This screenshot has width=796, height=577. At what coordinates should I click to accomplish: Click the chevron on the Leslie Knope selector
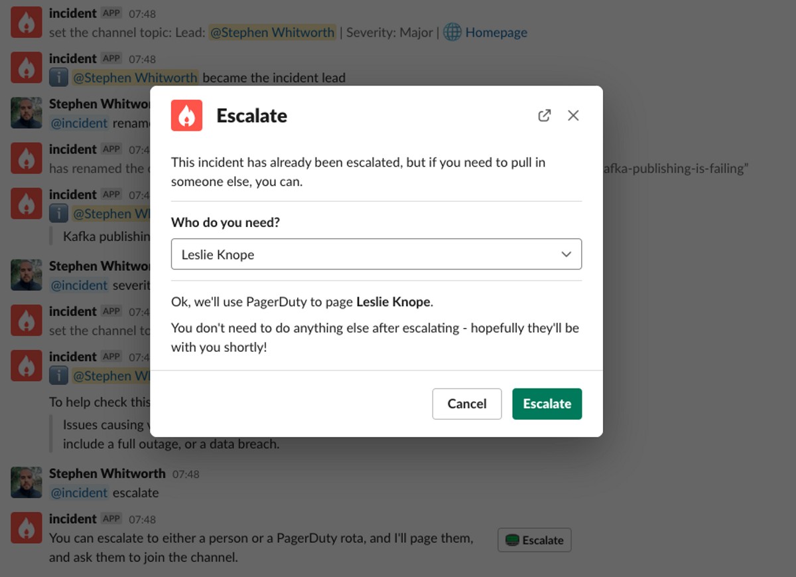click(566, 254)
